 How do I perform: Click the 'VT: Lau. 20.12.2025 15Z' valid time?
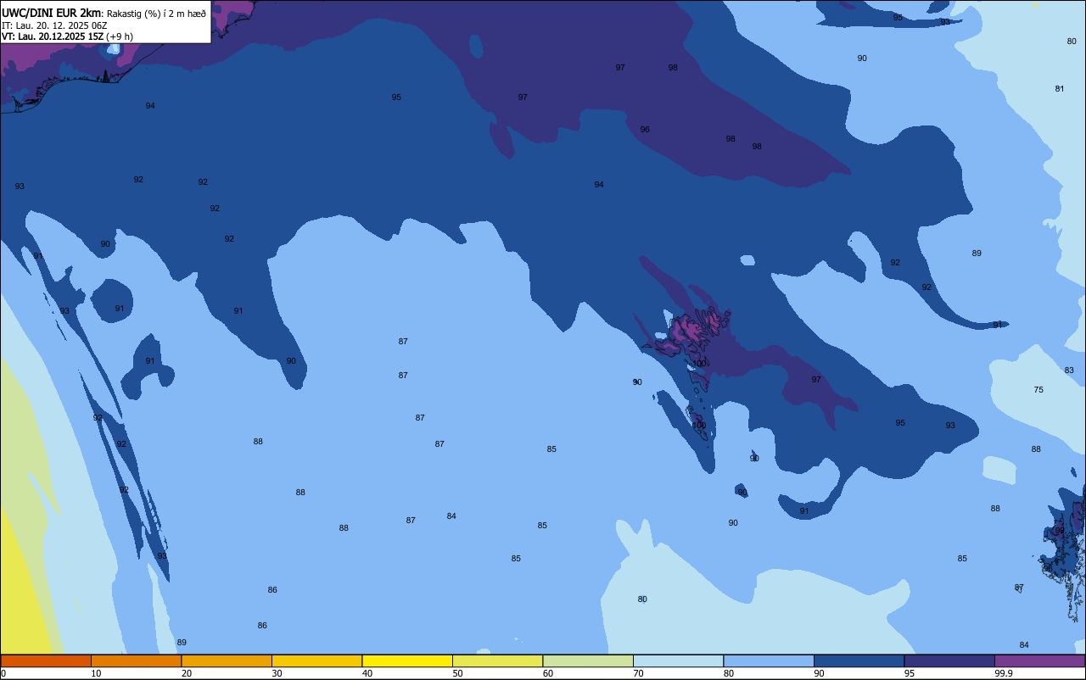click(53, 36)
